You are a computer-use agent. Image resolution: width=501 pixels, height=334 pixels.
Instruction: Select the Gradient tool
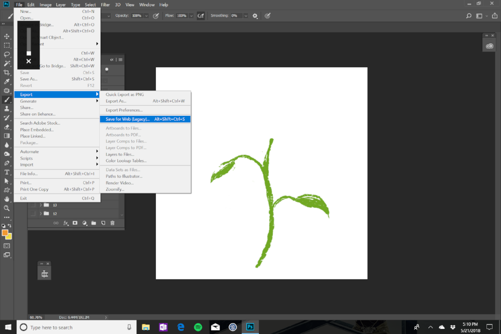pos(7,136)
